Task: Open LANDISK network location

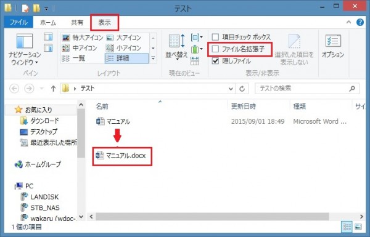Action: 40,197
